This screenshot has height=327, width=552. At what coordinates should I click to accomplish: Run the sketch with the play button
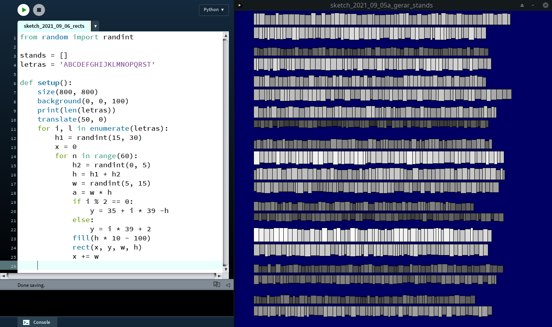23,10
